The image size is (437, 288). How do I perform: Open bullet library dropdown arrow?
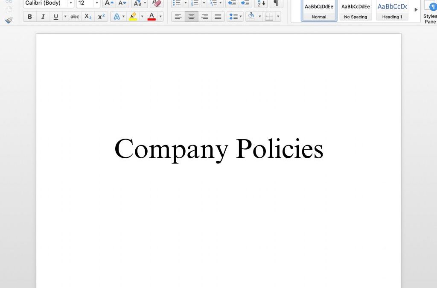tap(186, 3)
